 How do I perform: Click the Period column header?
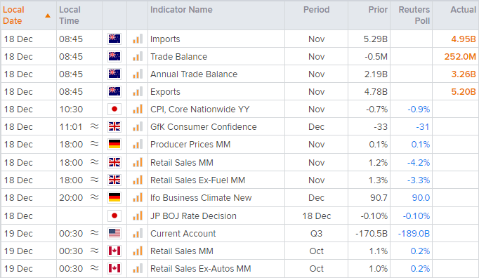pos(316,9)
